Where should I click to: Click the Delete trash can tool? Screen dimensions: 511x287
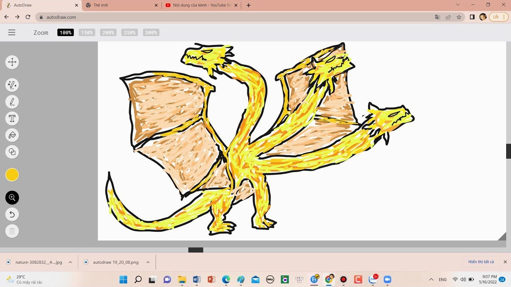12,231
